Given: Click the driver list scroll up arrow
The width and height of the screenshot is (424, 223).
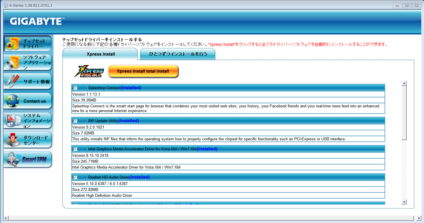Looking at the screenshot, I should (x=404, y=84).
